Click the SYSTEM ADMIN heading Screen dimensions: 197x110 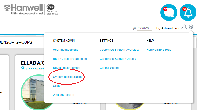click(x=64, y=41)
